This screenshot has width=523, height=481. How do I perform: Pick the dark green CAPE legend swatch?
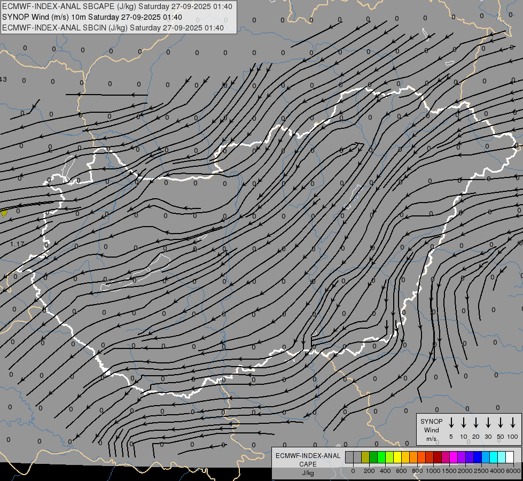(x=373, y=457)
